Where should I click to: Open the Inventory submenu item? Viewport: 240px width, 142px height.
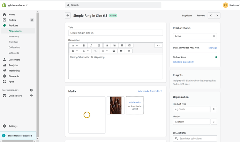coord(14,36)
